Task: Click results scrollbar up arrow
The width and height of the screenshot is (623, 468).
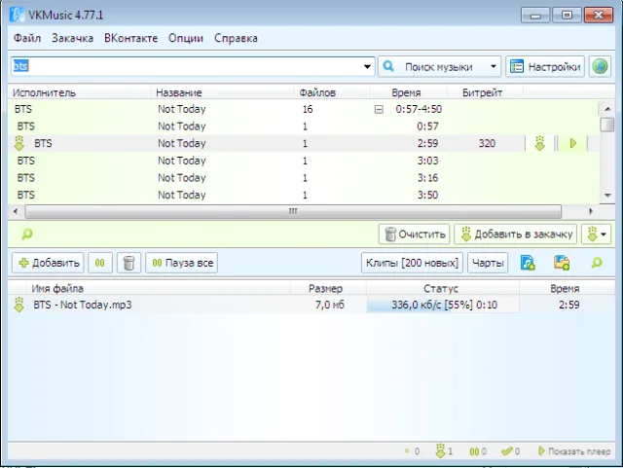Action: (x=607, y=109)
